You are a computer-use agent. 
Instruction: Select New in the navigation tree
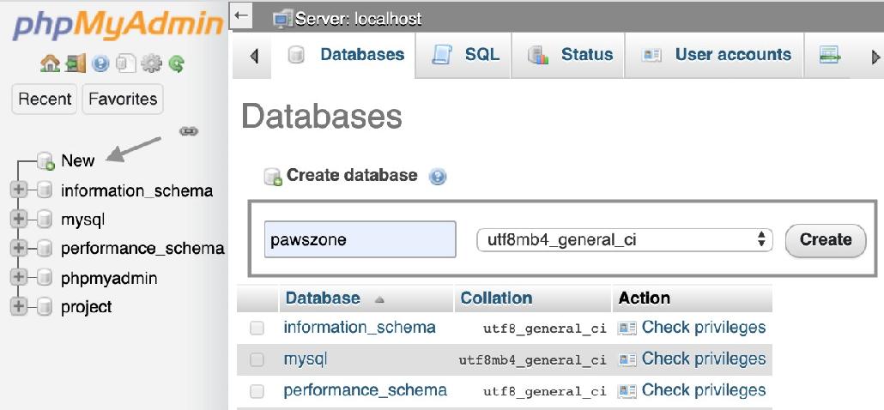[x=78, y=161]
